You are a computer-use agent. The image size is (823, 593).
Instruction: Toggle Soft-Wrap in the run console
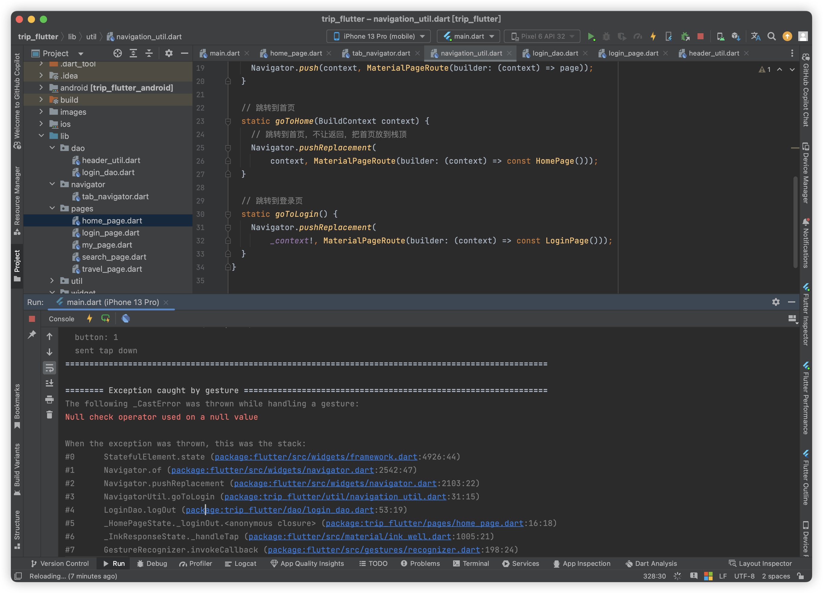coord(50,368)
